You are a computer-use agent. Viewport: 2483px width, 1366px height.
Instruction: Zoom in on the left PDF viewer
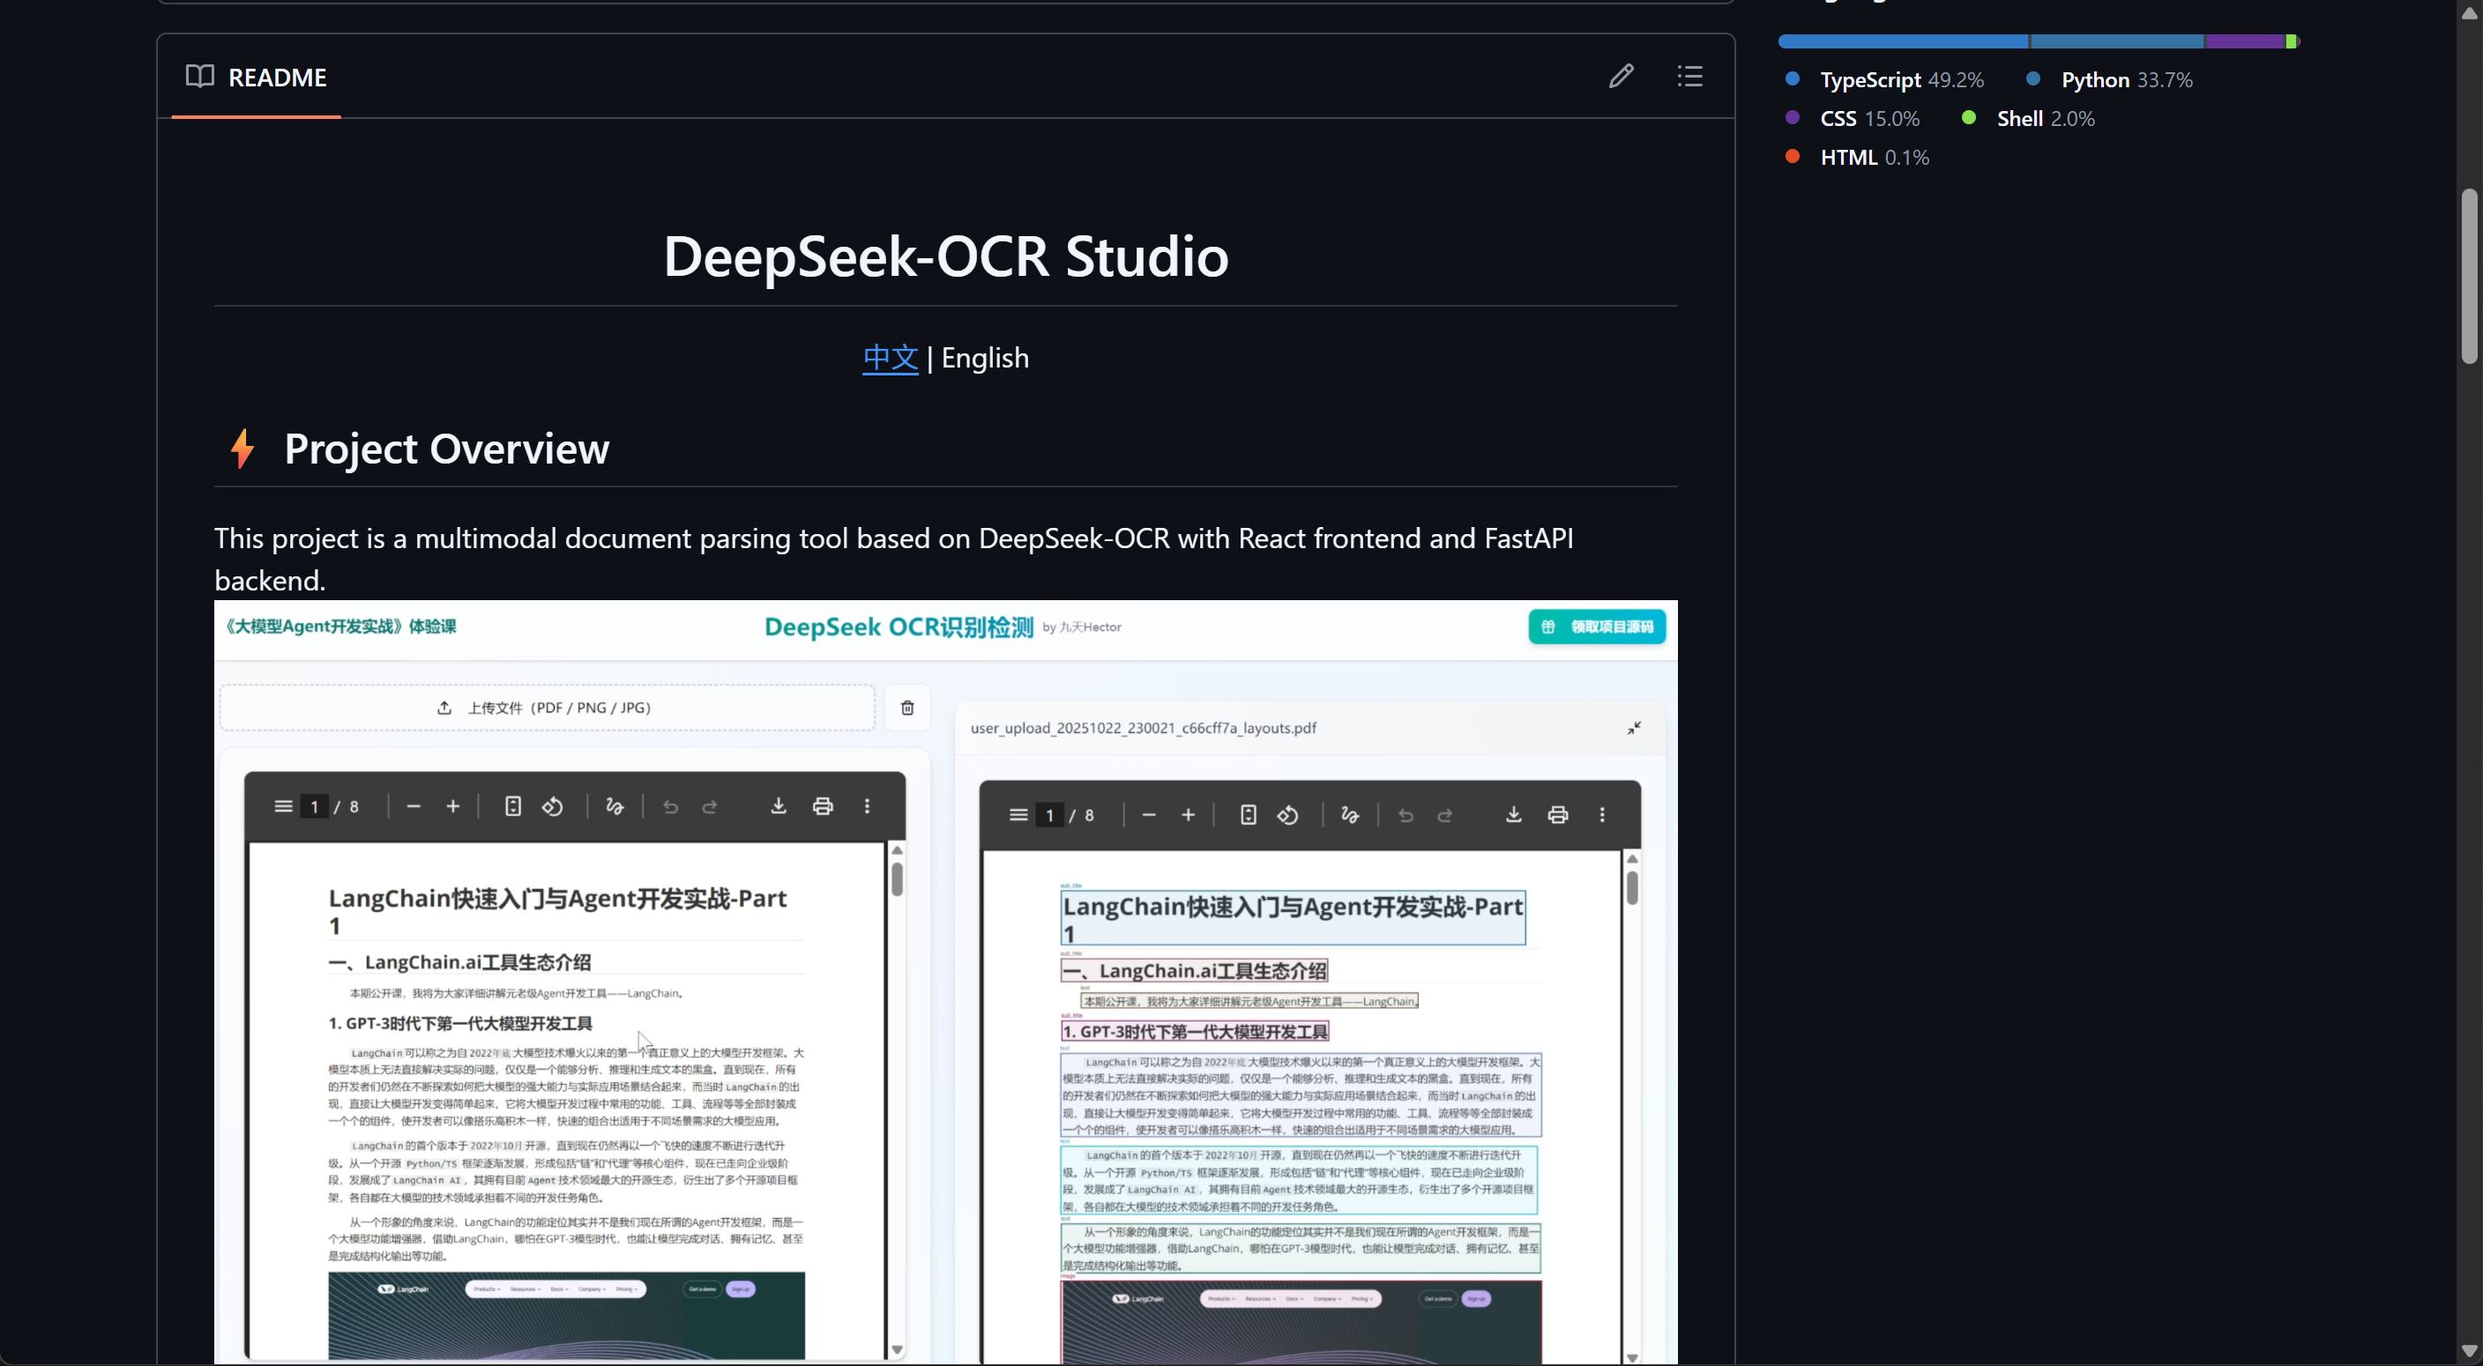[x=453, y=806]
